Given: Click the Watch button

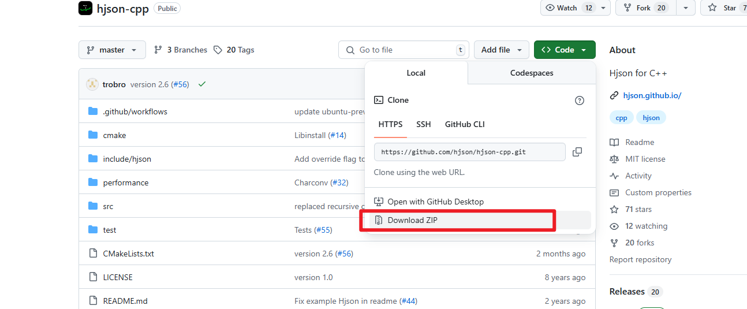Looking at the screenshot, I should [568, 8].
